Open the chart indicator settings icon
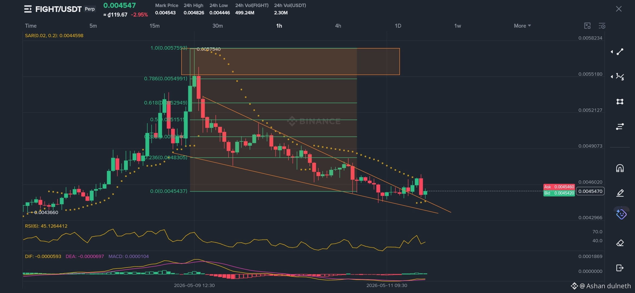 click(602, 26)
